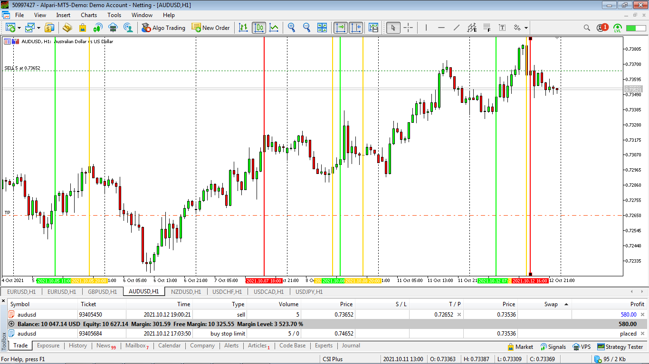Open the Tools menu
The image size is (649, 364).
pyautogui.click(x=114, y=15)
